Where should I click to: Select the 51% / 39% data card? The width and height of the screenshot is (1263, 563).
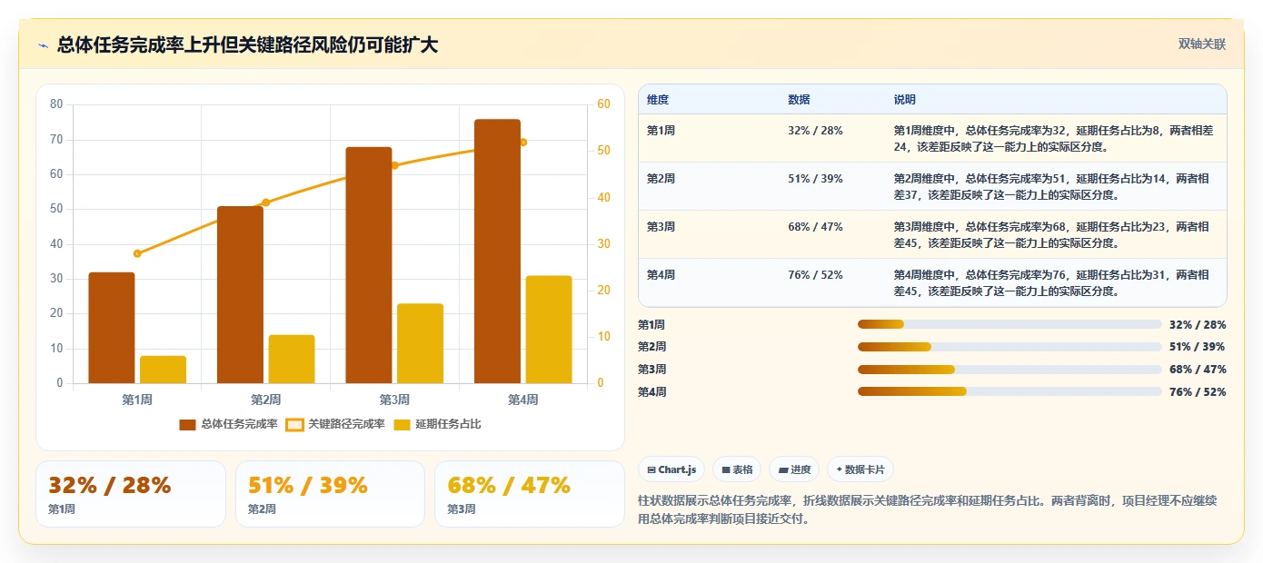point(330,494)
